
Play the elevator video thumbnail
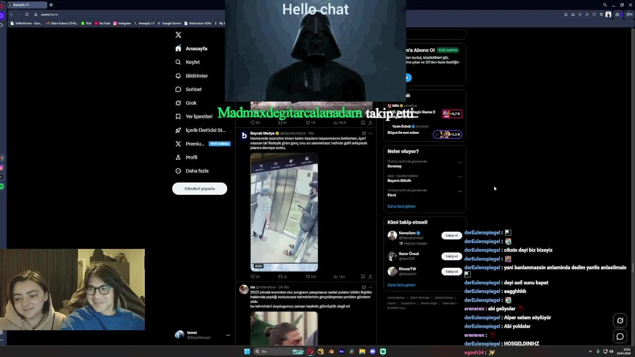click(284, 212)
